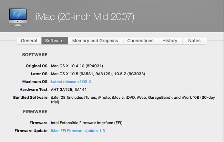The image size is (224, 142).
Task: Open the Memory and Graphics tab
Action: pos(95,41)
